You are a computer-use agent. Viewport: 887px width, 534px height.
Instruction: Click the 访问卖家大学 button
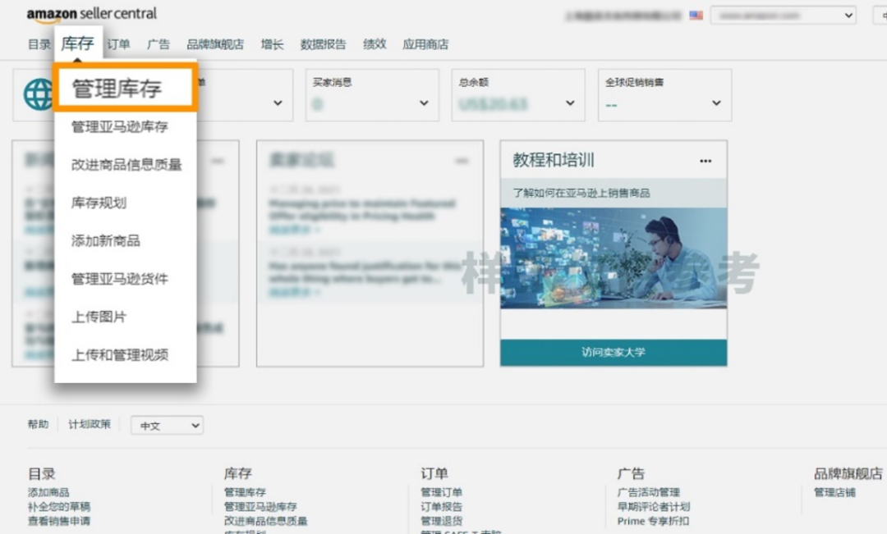[614, 353]
